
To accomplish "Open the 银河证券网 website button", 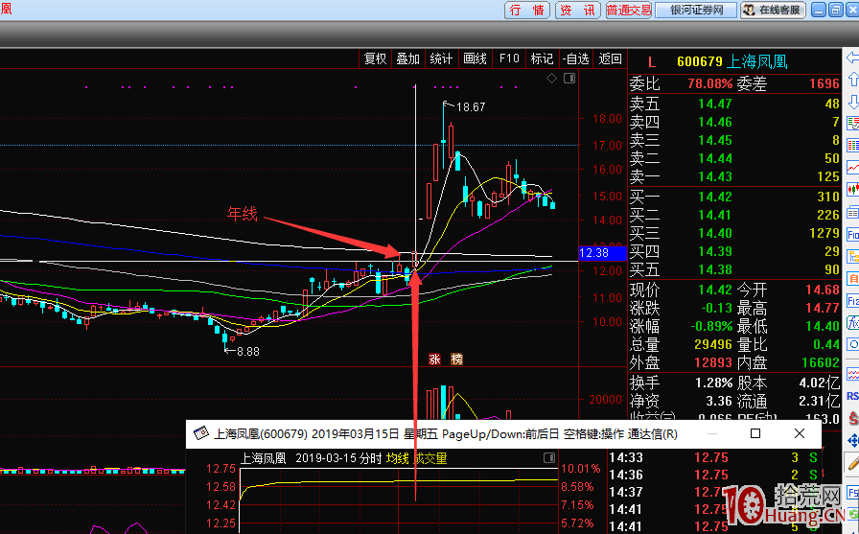I will point(696,10).
